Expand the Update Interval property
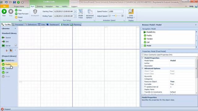 coord(145,87)
